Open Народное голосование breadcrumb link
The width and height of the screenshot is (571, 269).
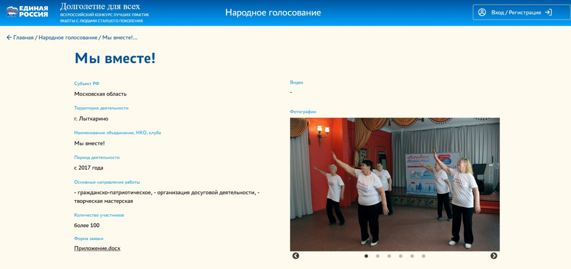68,38
